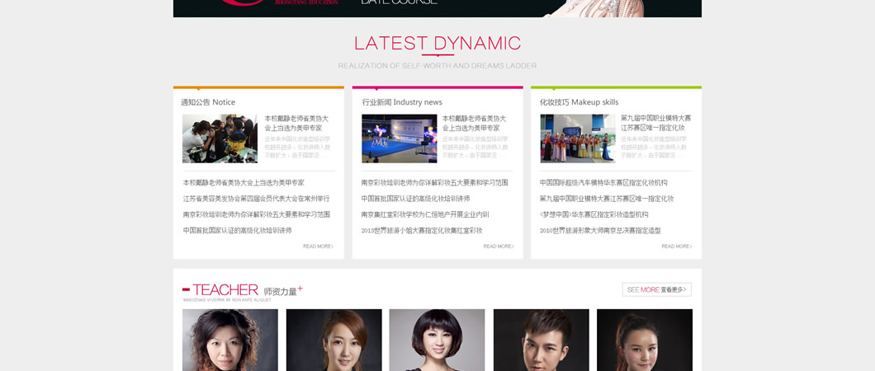Open READ MORE in Notice panel
The width and height of the screenshot is (875, 371).
pyautogui.click(x=318, y=247)
